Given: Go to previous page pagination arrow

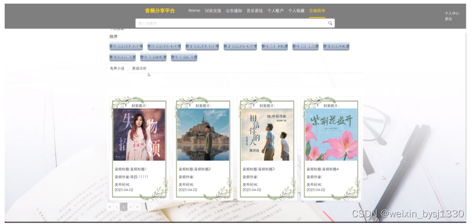Looking at the screenshot, I should pyautogui.click(x=116, y=207).
